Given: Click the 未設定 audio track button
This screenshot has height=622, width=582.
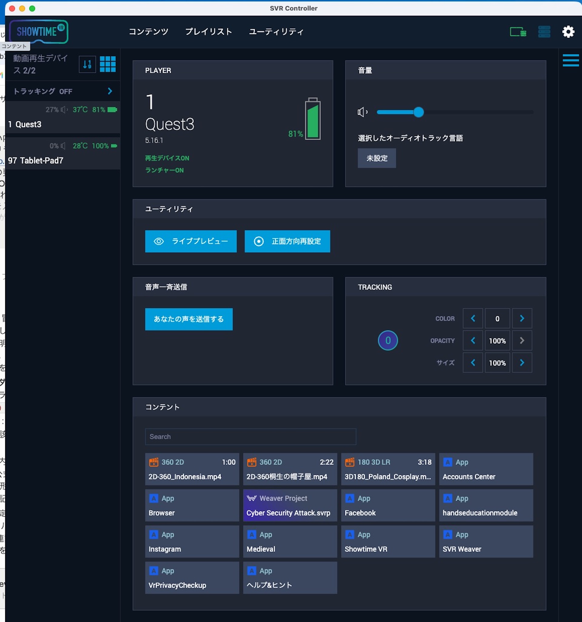Looking at the screenshot, I should (x=377, y=158).
